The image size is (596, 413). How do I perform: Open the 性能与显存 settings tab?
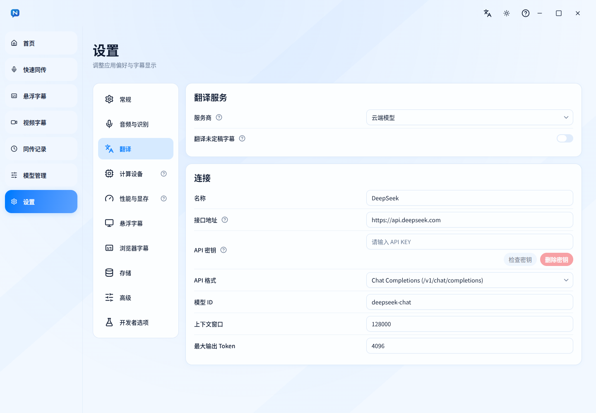click(x=136, y=198)
